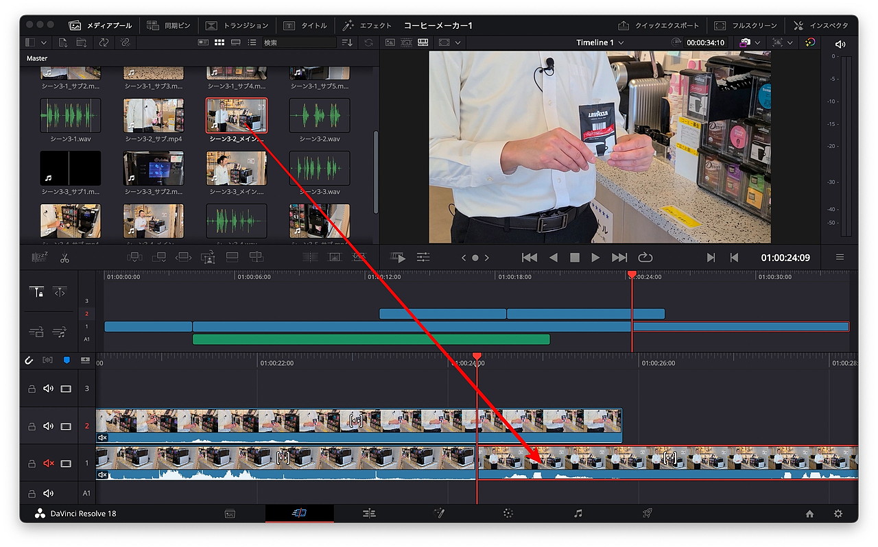Viewport: 878px width, 547px height.
Task: Click the media pool vertical scrollbar
Action: point(375,171)
